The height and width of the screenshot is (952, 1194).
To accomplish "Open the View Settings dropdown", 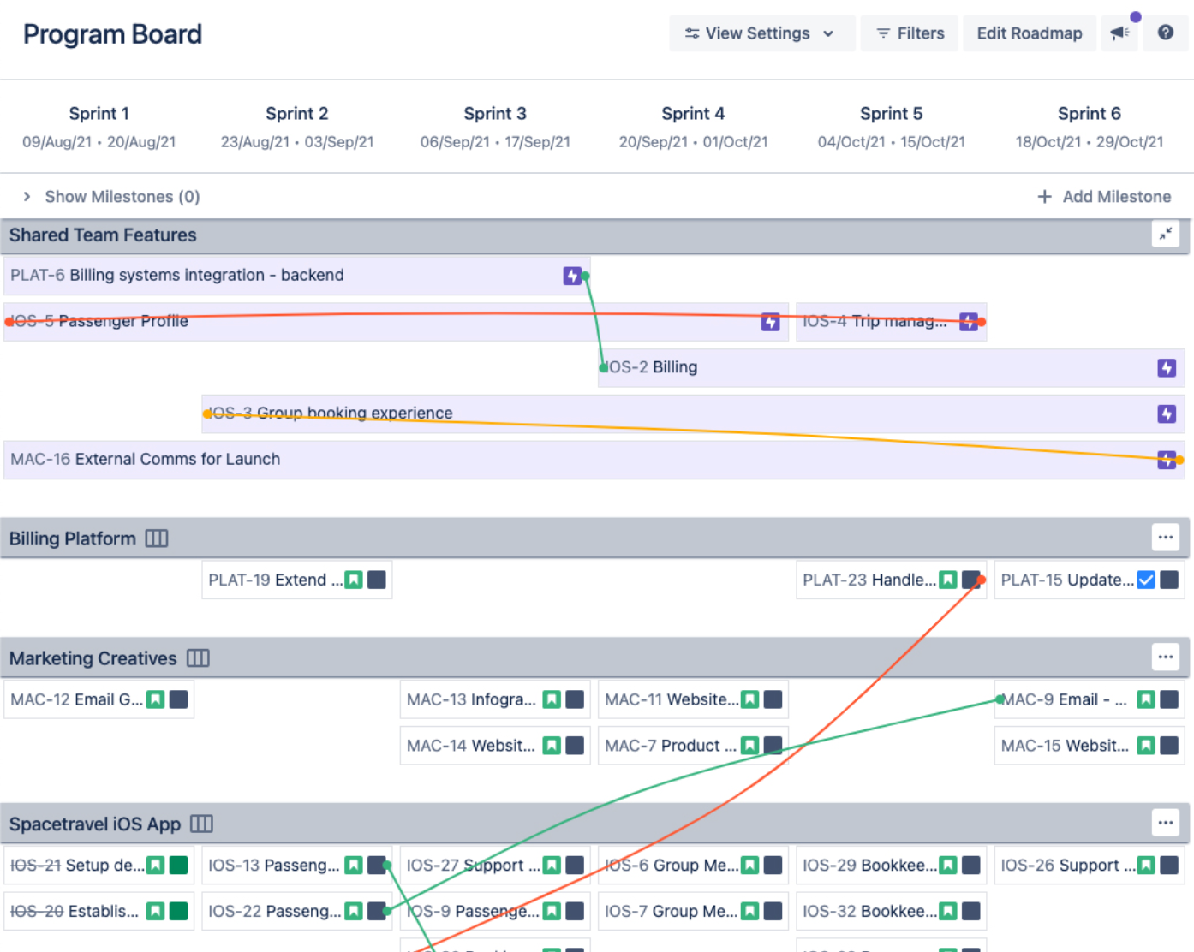I will click(761, 33).
